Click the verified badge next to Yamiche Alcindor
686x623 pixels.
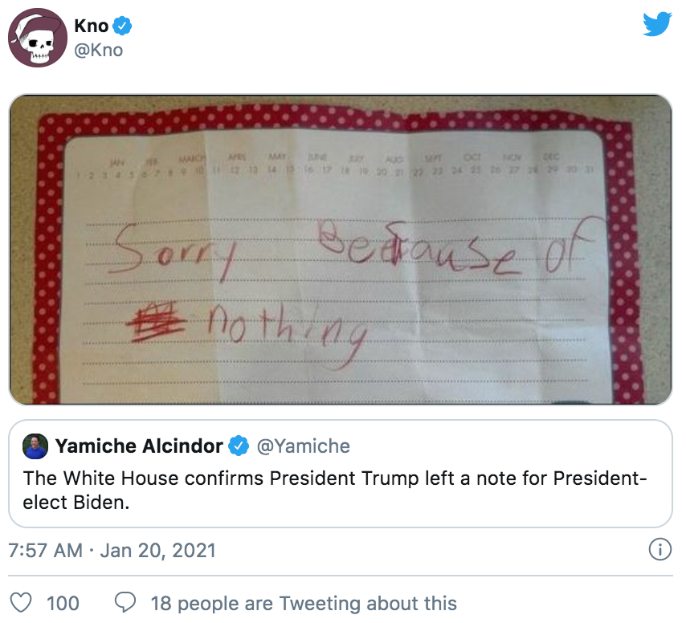click(239, 446)
